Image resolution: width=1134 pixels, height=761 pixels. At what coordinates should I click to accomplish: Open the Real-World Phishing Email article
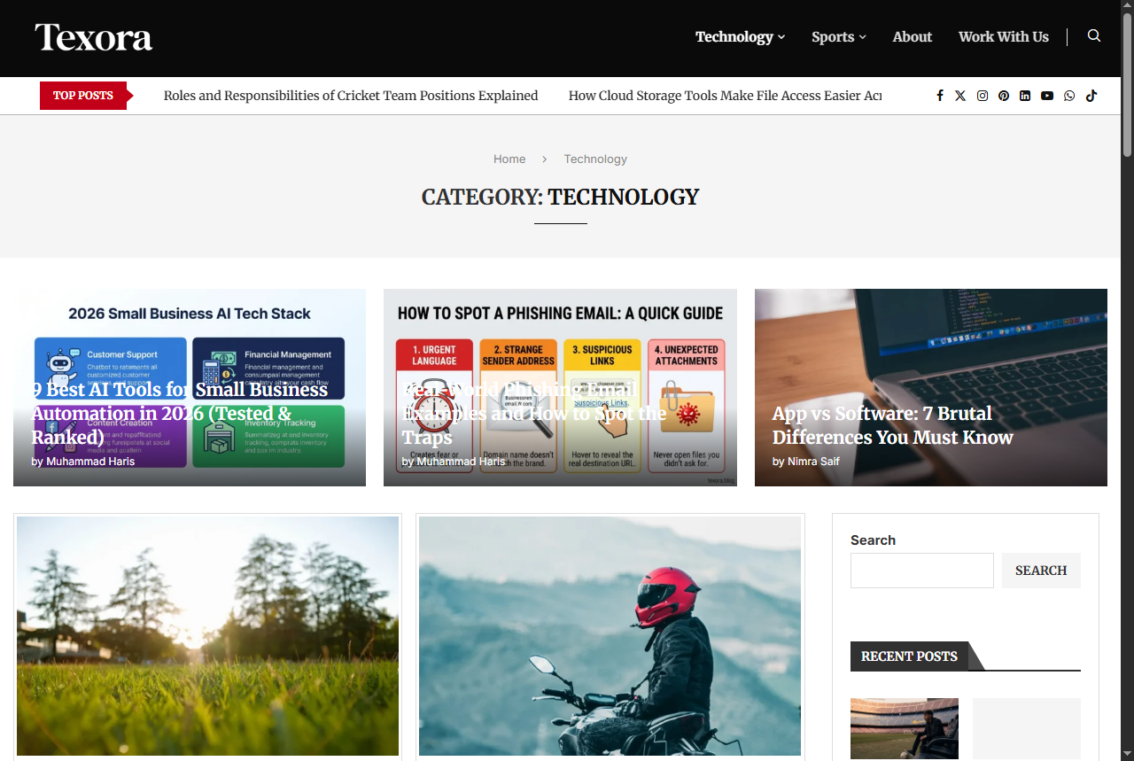point(534,414)
